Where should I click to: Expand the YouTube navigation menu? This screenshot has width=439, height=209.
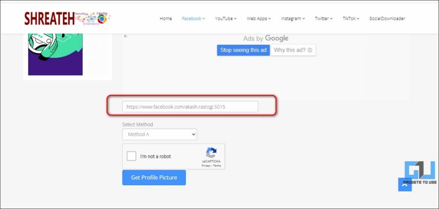(x=226, y=18)
